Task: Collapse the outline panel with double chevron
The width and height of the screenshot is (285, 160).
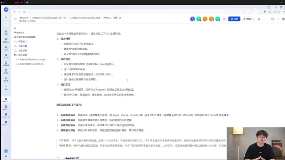Action: tap(15, 28)
